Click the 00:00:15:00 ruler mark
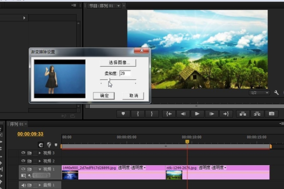 [x=257, y=137]
